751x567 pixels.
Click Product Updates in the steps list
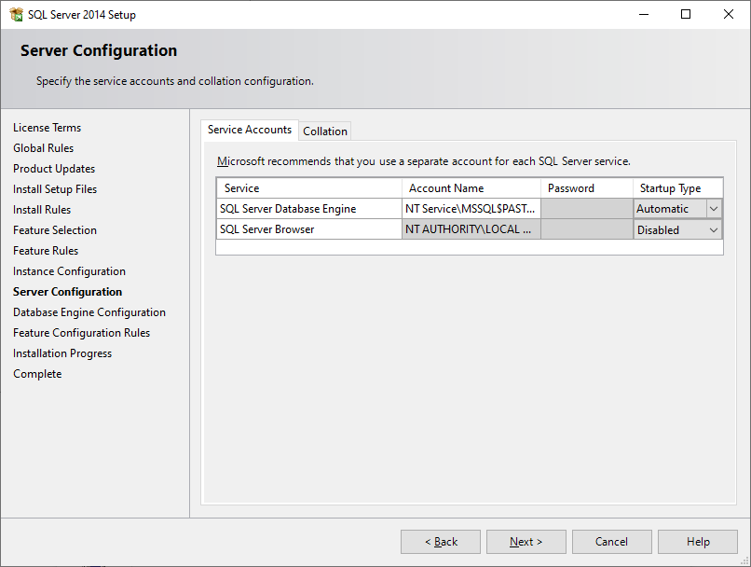(54, 169)
